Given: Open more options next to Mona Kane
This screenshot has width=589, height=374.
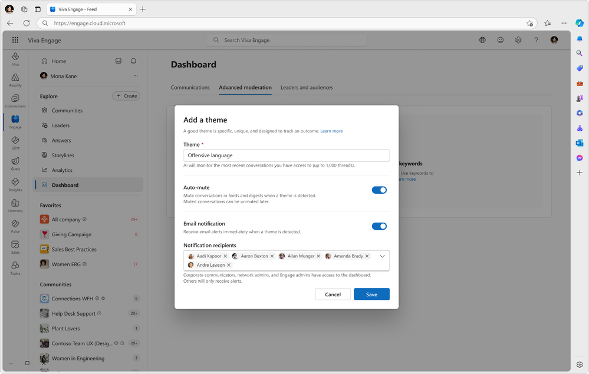Looking at the screenshot, I should (136, 76).
